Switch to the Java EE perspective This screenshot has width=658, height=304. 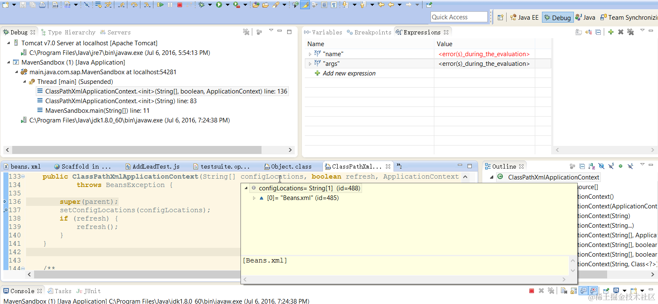coord(524,17)
